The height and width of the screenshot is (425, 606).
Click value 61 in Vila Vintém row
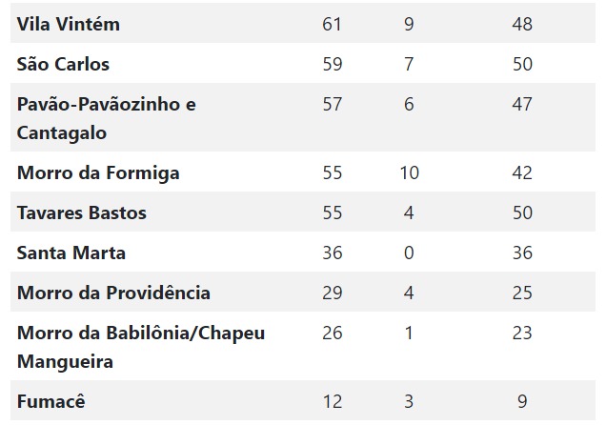tap(332, 25)
